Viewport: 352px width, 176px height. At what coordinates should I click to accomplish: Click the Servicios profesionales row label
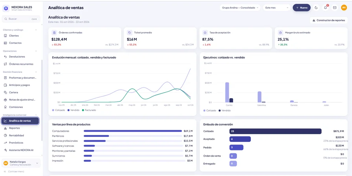(x=65, y=141)
